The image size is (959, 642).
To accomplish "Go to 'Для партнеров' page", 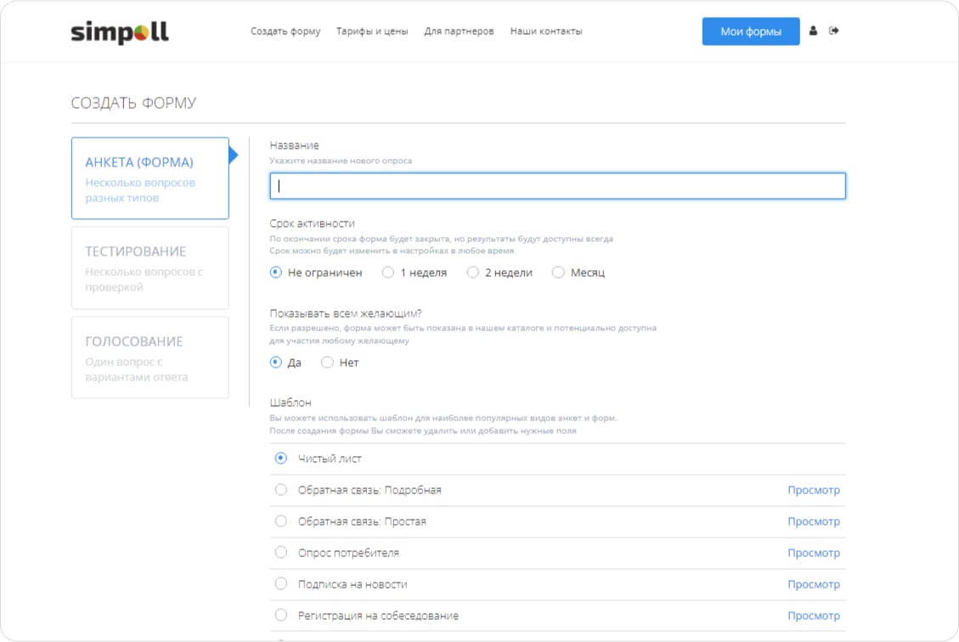I will click(459, 31).
